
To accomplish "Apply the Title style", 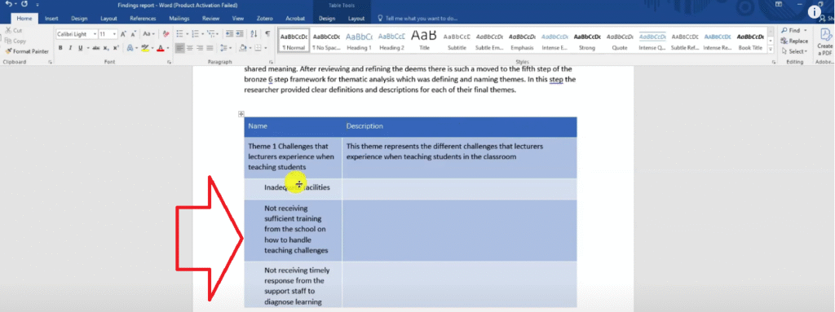I will point(424,41).
